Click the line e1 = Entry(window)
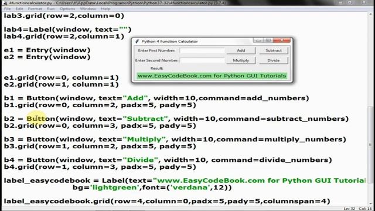 [47, 50]
